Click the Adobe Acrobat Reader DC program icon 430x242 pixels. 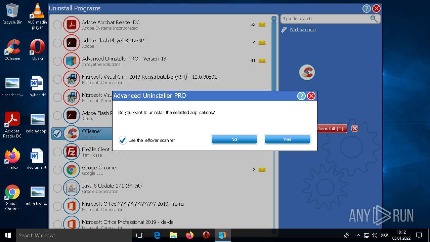[71, 25]
